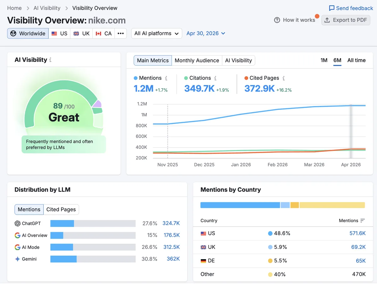377x284 pixels.
Task: Open the ChatGPT mentions value 324.7K
Action: pos(171,223)
